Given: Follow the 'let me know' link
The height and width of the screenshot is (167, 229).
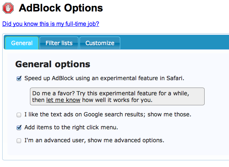Looking at the screenshot, I should pos(63,100).
